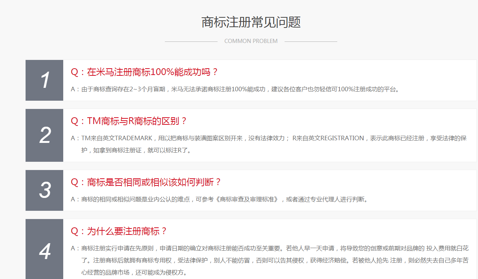Expand the TM商标与R商标的区别 question

click(129, 121)
